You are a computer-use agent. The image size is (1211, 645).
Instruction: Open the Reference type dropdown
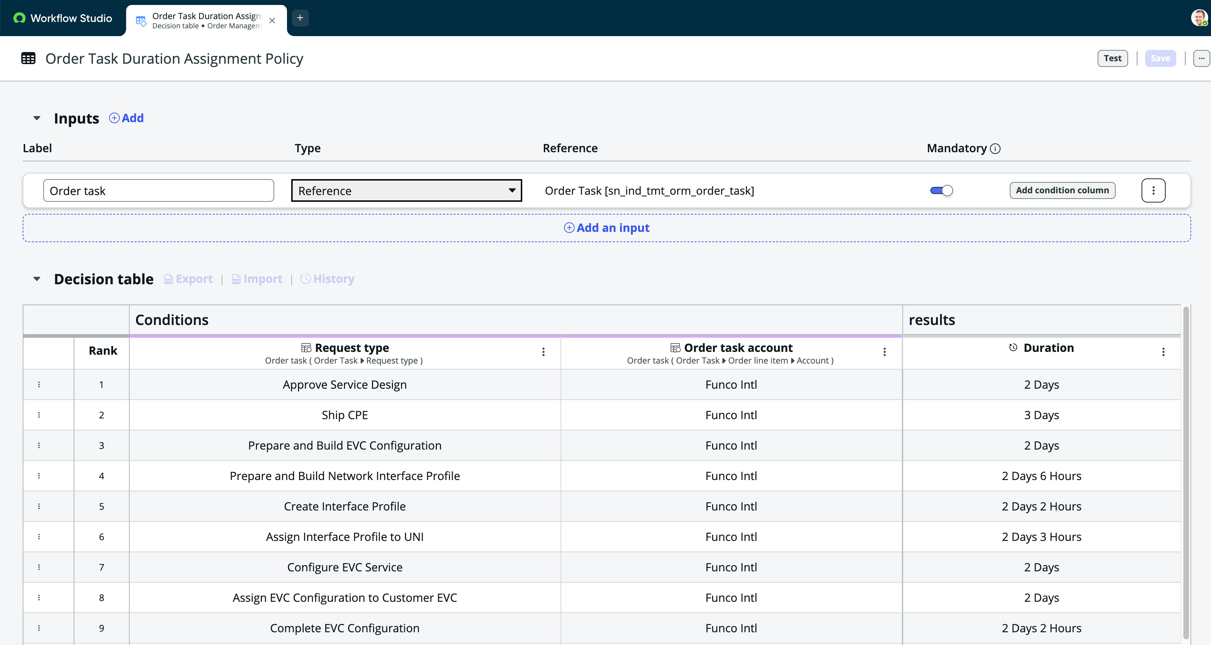(406, 190)
